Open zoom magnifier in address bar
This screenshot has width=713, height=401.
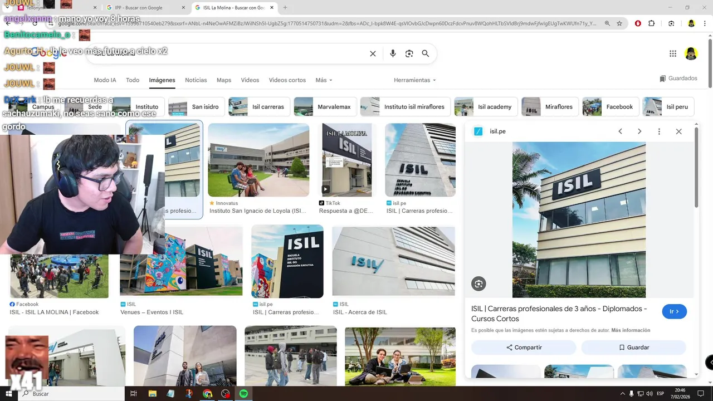pyautogui.click(x=607, y=23)
